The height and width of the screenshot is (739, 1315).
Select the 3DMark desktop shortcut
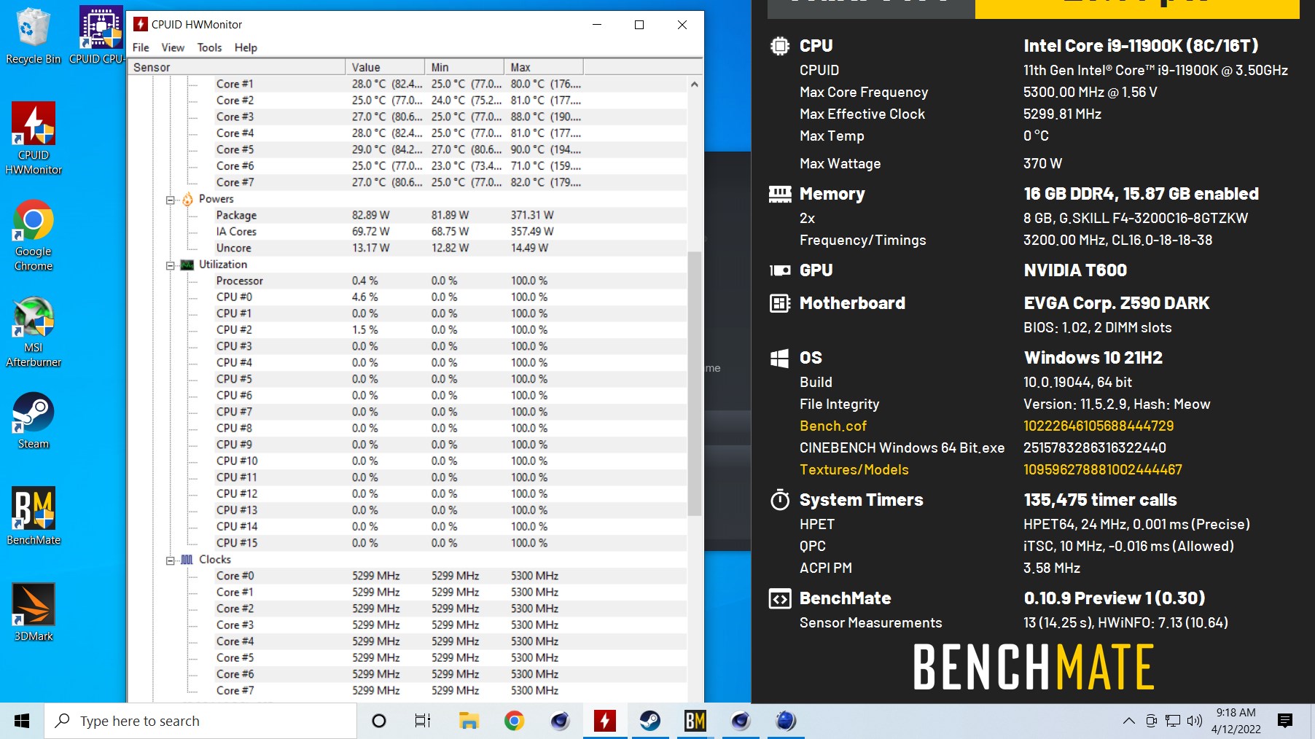33,613
